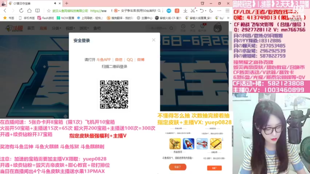
Task: Select the 直播 nav item
Action: [x=43, y=28]
